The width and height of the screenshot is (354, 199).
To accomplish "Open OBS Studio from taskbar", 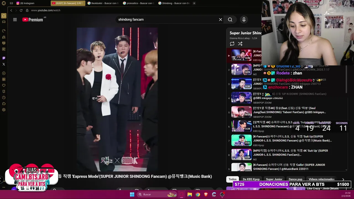I will (x=222, y=194).
